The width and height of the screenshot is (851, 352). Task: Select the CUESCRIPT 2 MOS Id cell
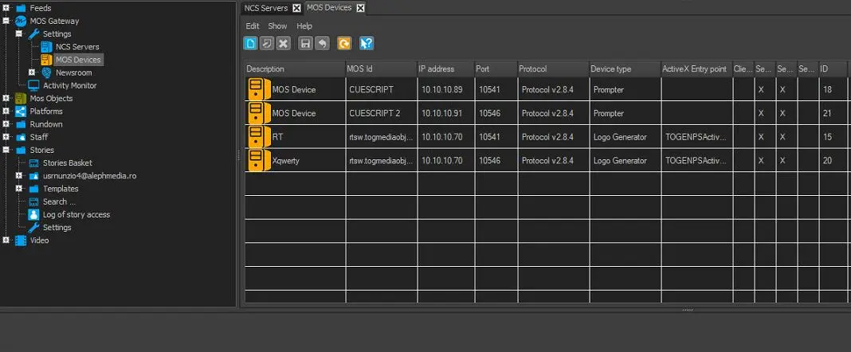pyautogui.click(x=375, y=113)
